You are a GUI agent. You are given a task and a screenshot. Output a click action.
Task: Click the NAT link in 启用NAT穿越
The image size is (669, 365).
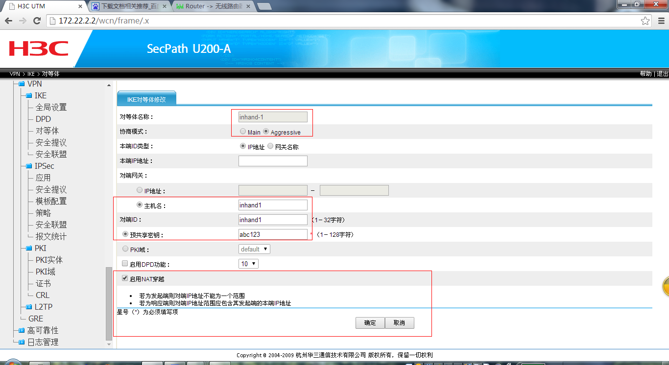147,279
